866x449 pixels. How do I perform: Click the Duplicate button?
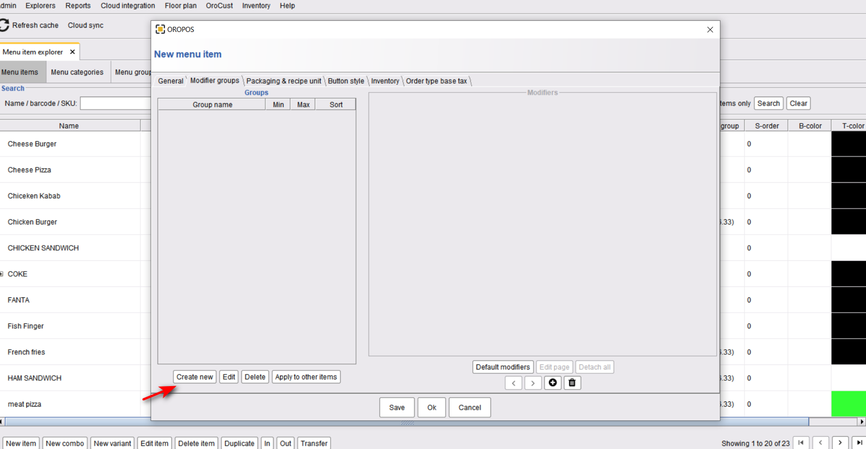coord(239,443)
